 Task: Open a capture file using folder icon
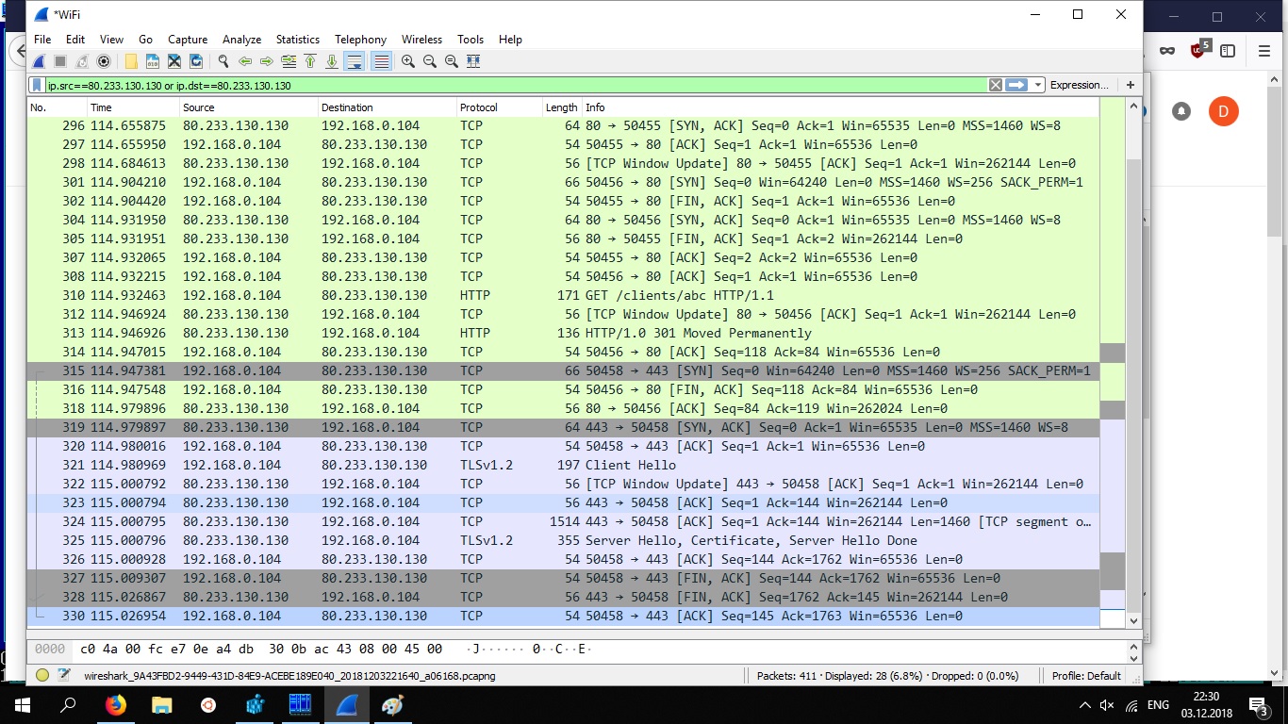pyautogui.click(x=131, y=61)
